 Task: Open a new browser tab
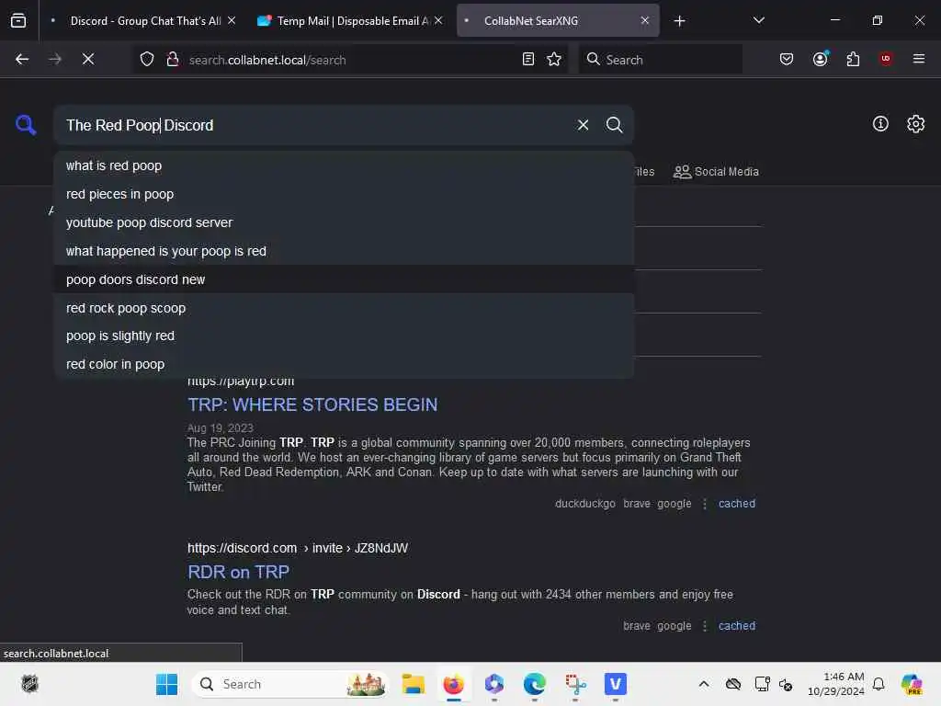pos(679,21)
